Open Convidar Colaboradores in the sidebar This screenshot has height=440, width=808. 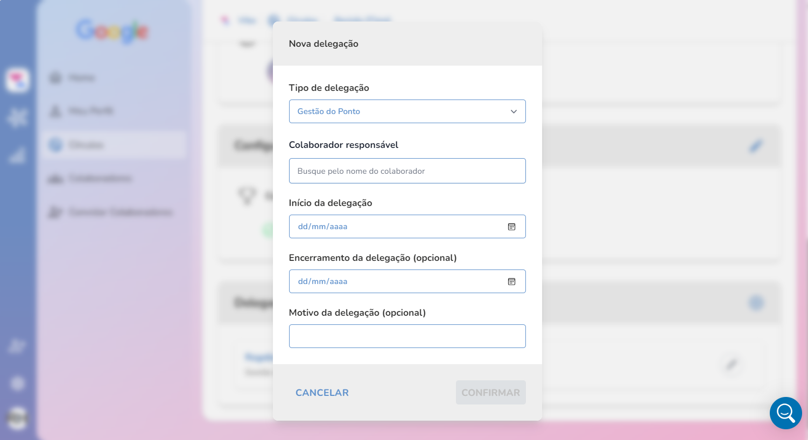(111, 212)
